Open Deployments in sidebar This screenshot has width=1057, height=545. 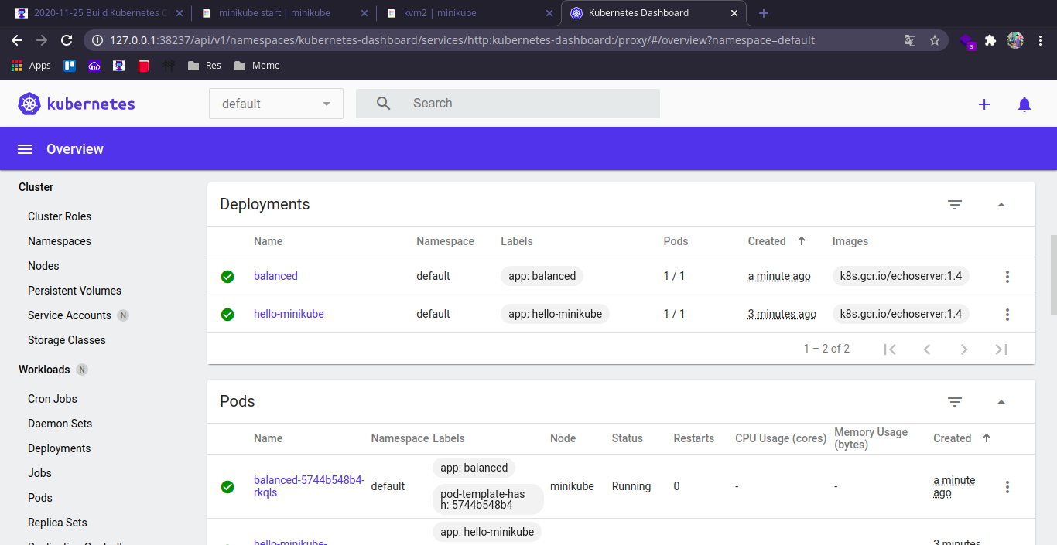pyautogui.click(x=60, y=448)
